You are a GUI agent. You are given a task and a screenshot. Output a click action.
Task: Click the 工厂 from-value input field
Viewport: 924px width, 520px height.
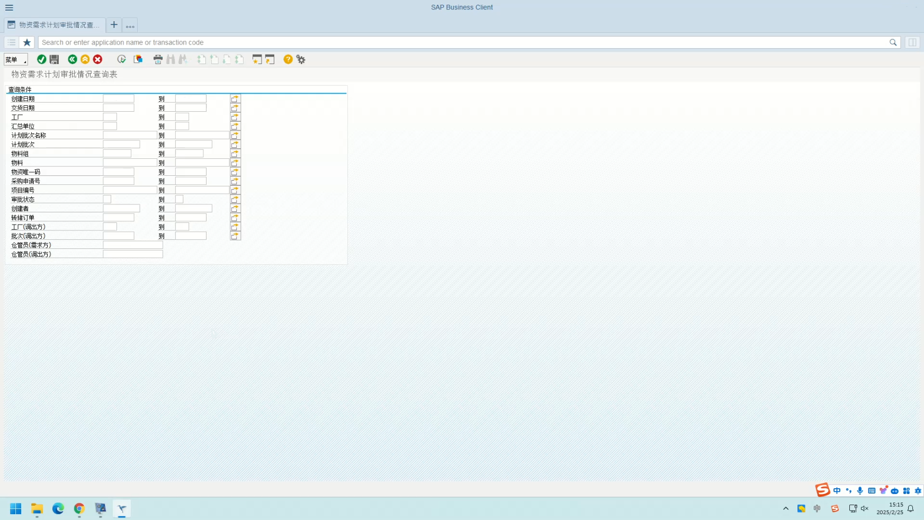click(110, 117)
